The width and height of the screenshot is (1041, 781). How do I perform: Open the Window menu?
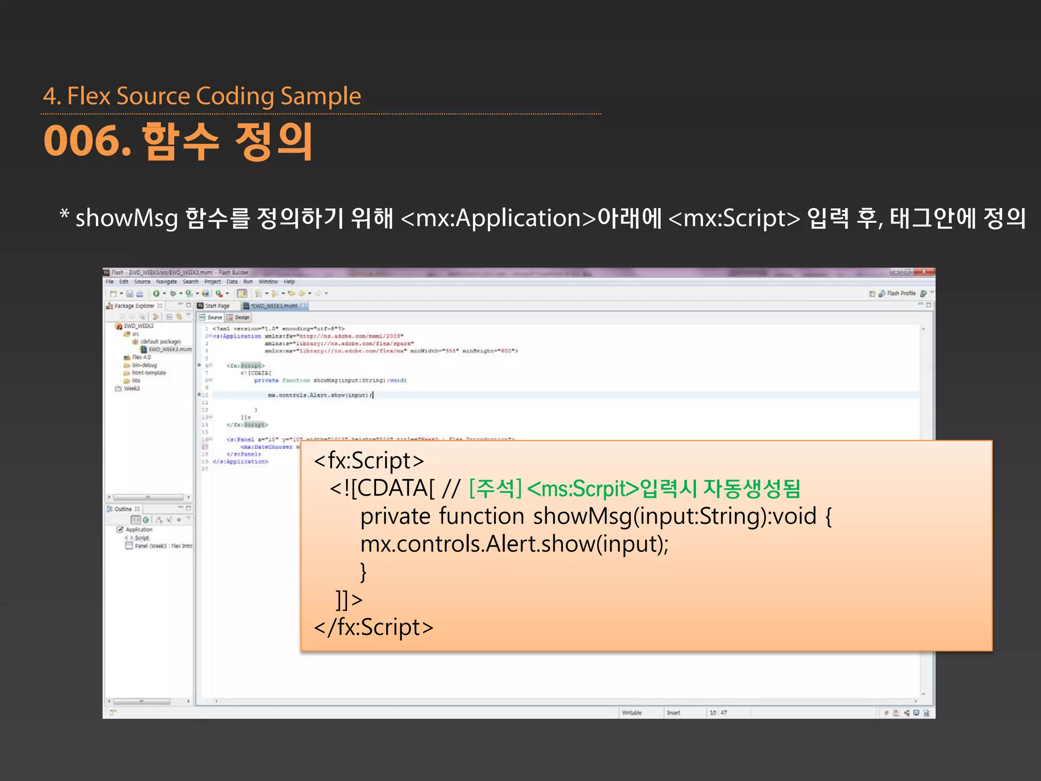[x=268, y=282]
